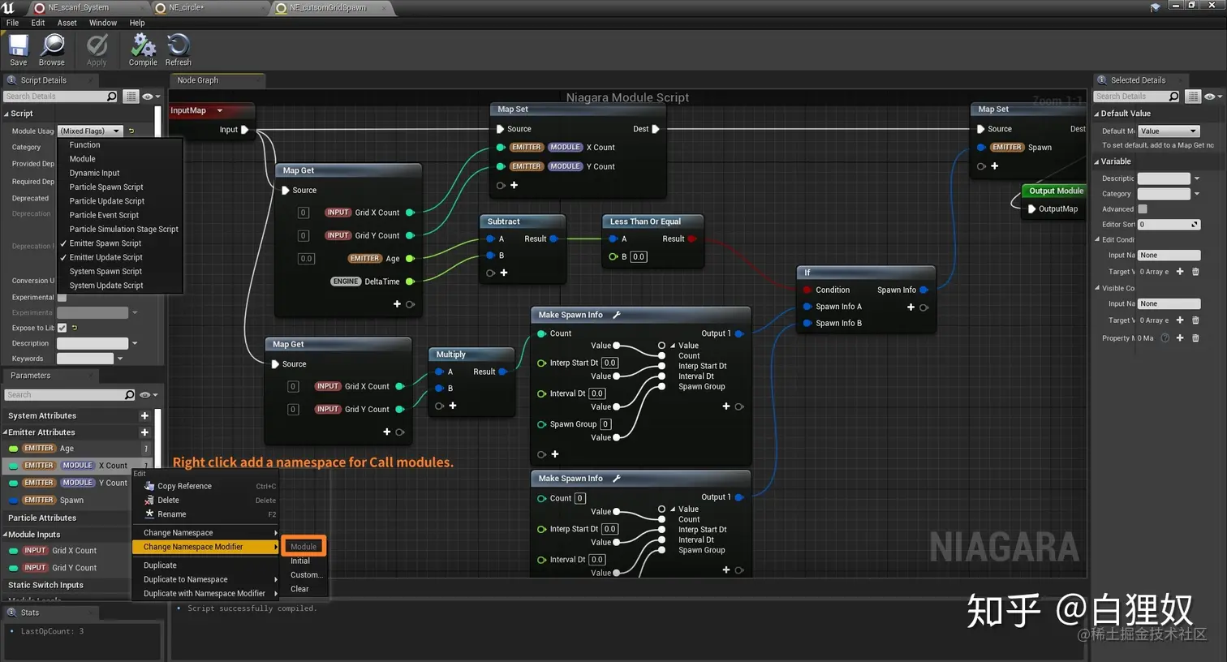Image resolution: width=1227 pixels, height=662 pixels.
Task: Enable the Advanced variable checkbox
Action: click(1143, 209)
